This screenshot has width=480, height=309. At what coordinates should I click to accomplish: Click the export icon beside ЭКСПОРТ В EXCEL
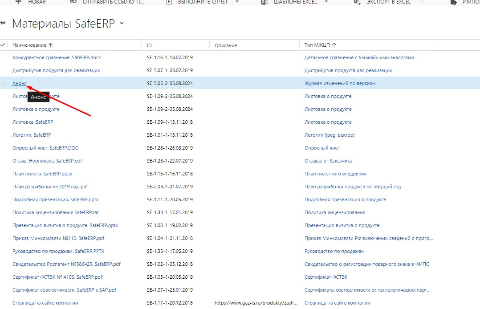pyautogui.click(x=357, y=2)
